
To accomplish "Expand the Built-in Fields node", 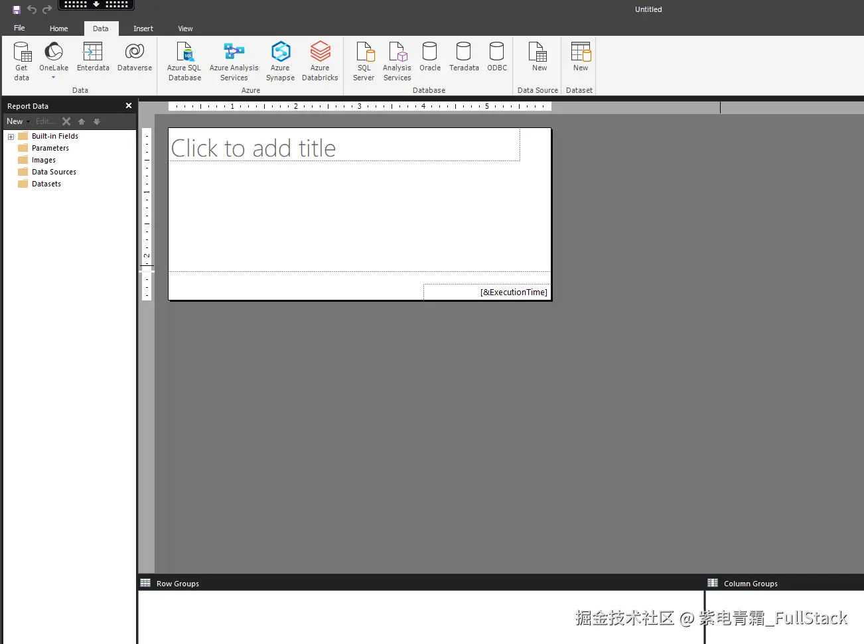I will point(11,137).
